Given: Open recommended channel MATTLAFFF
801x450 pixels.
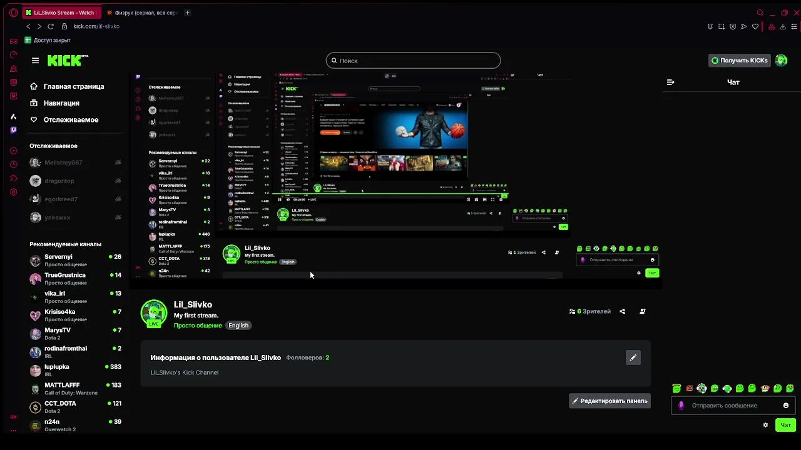Looking at the screenshot, I should point(75,389).
